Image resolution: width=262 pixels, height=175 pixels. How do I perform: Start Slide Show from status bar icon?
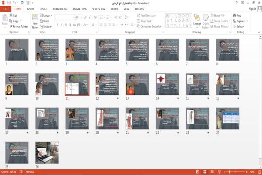(x=219, y=172)
